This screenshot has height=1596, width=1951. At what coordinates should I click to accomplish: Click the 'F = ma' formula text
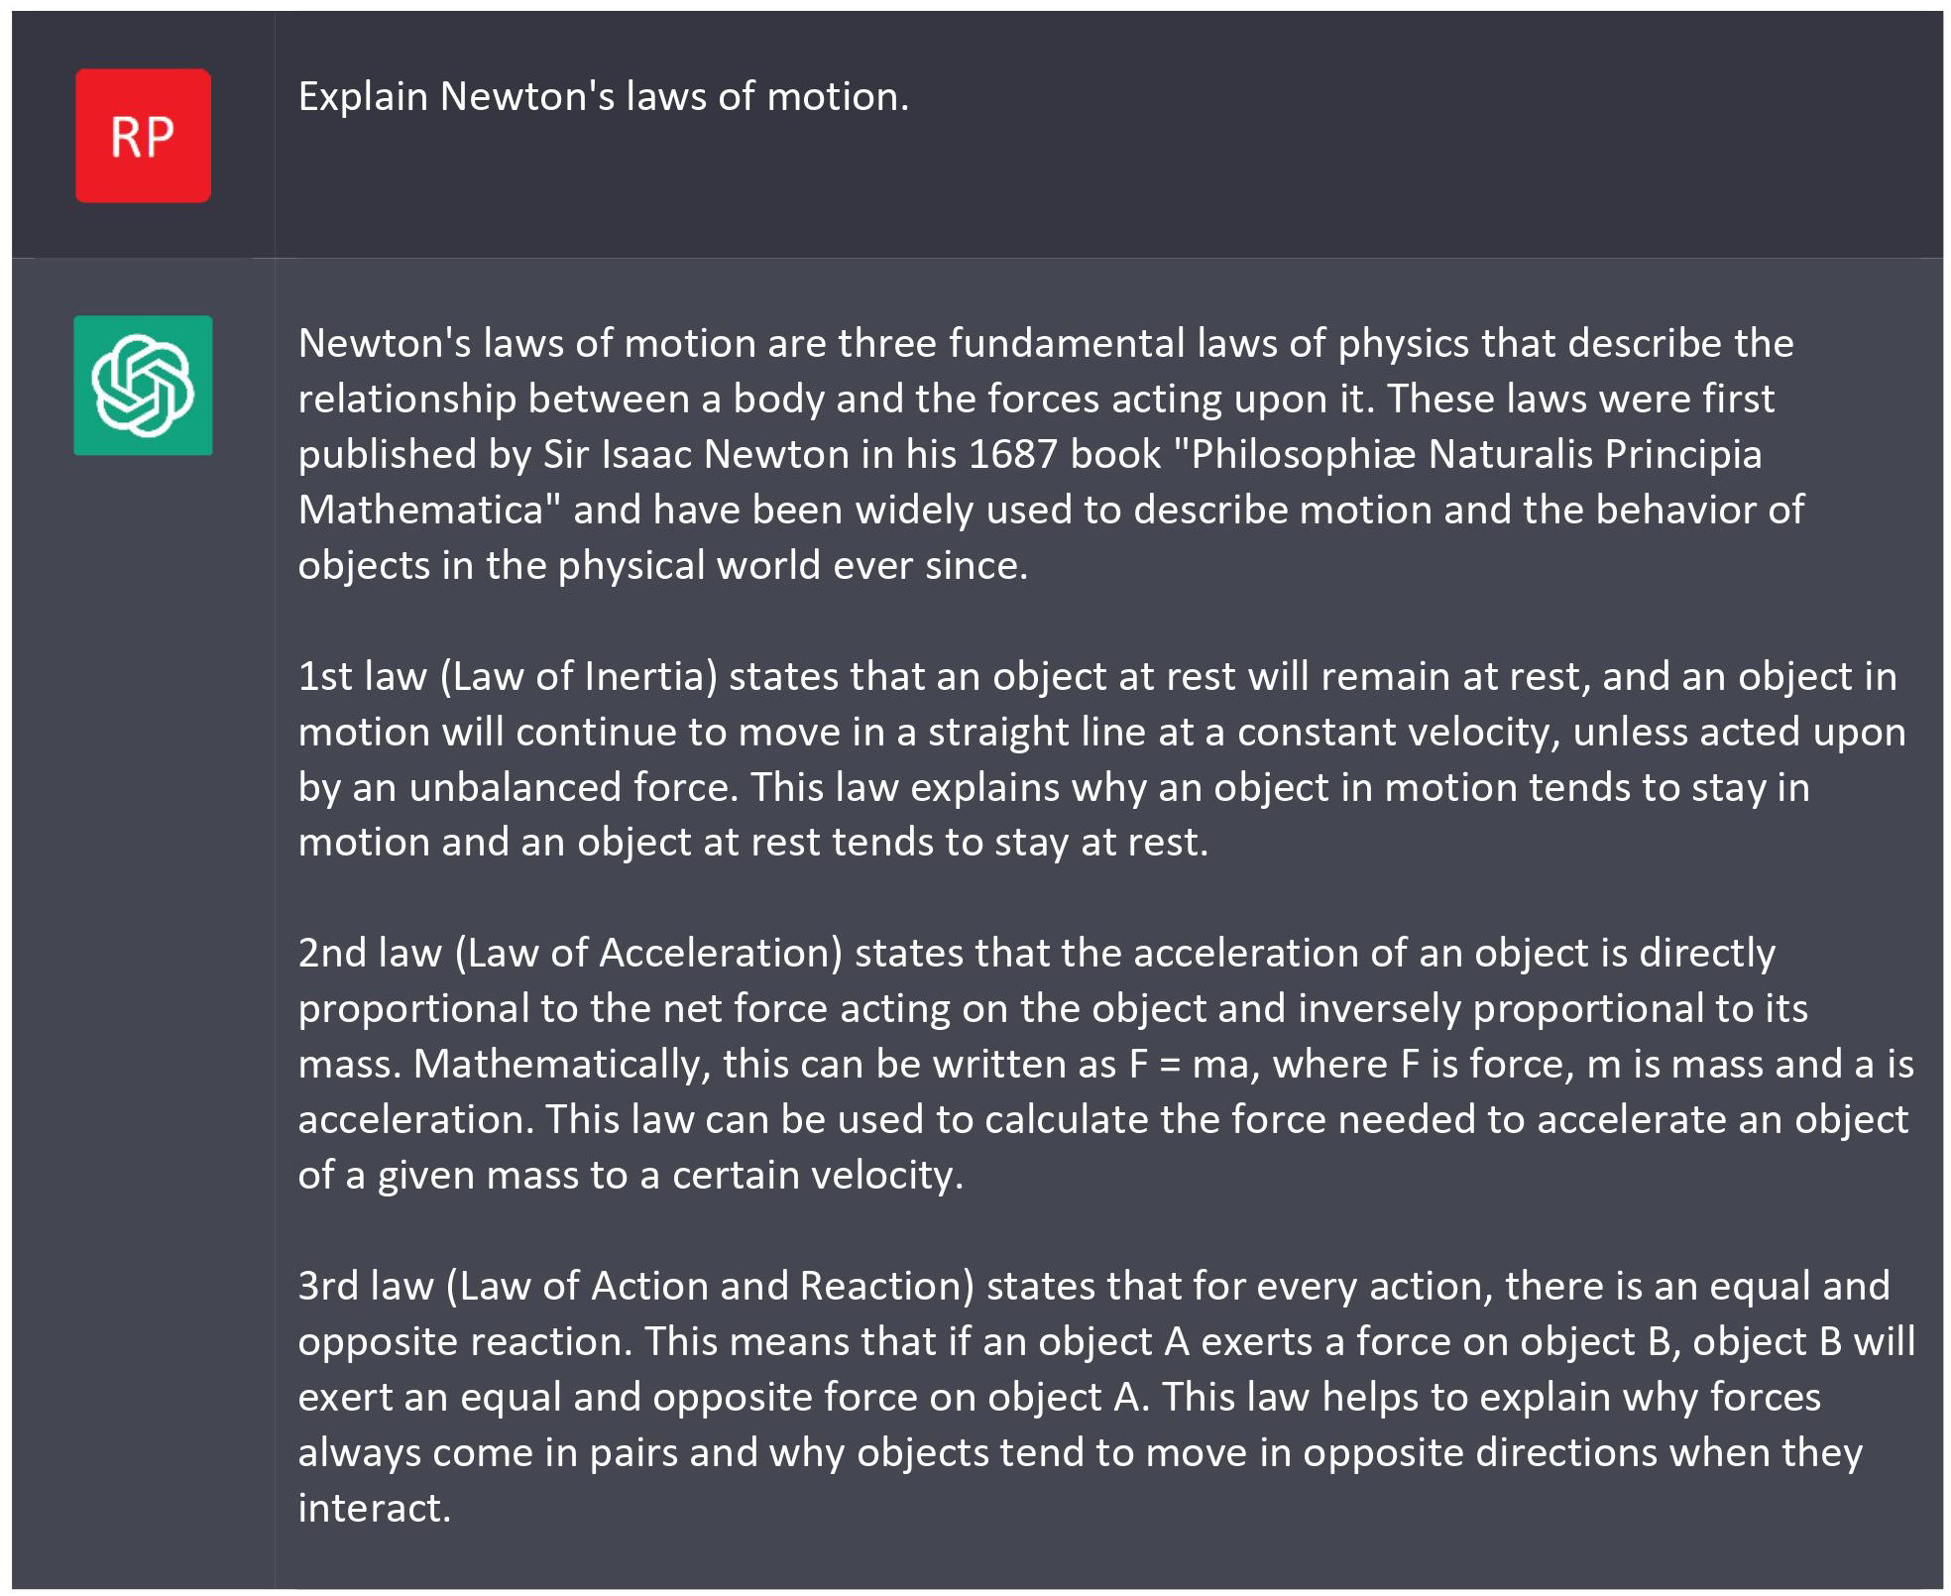tap(1194, 1064)
